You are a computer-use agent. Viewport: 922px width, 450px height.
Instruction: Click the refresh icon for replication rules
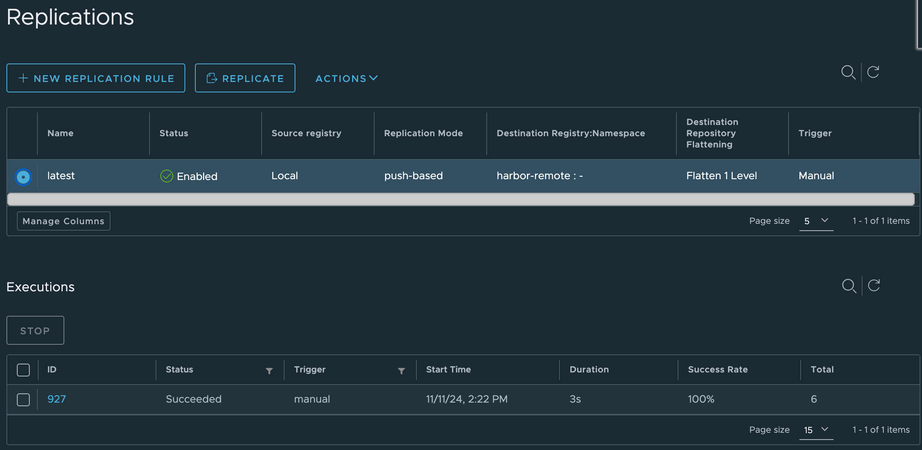[873, 72]
